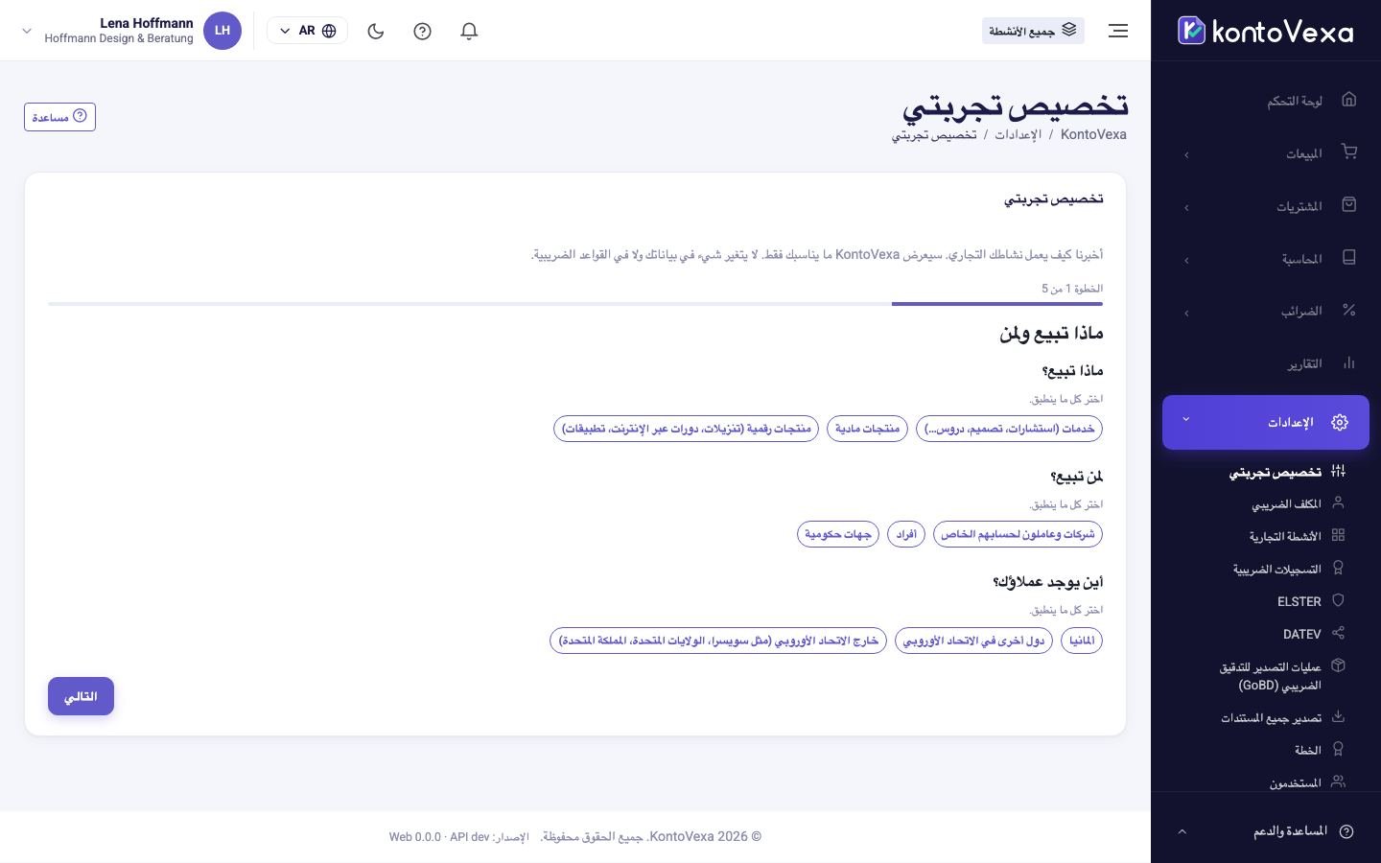Expand the المشتريات submenu chevron

(x=1186, y=207)
